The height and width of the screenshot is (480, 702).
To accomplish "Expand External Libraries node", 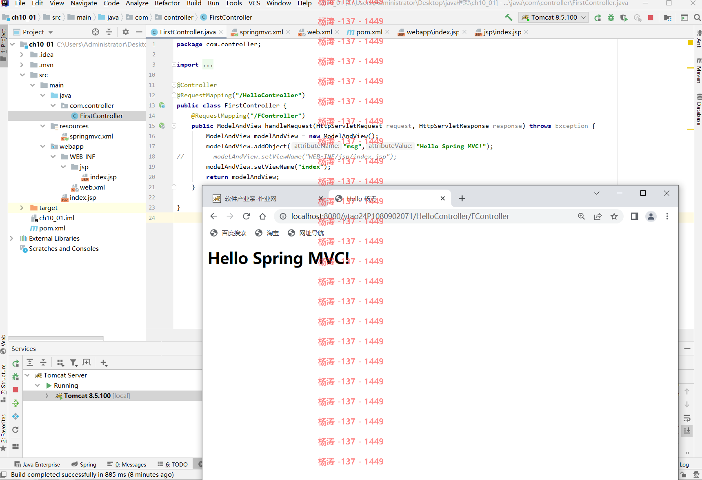I will pyautogui.click(x=12, y=238).
